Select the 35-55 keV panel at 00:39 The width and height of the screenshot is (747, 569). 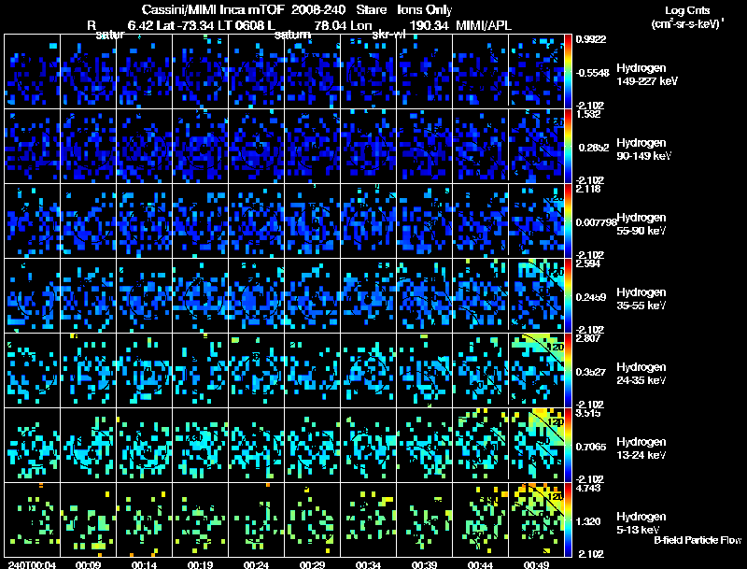click(x=425, y=295)
